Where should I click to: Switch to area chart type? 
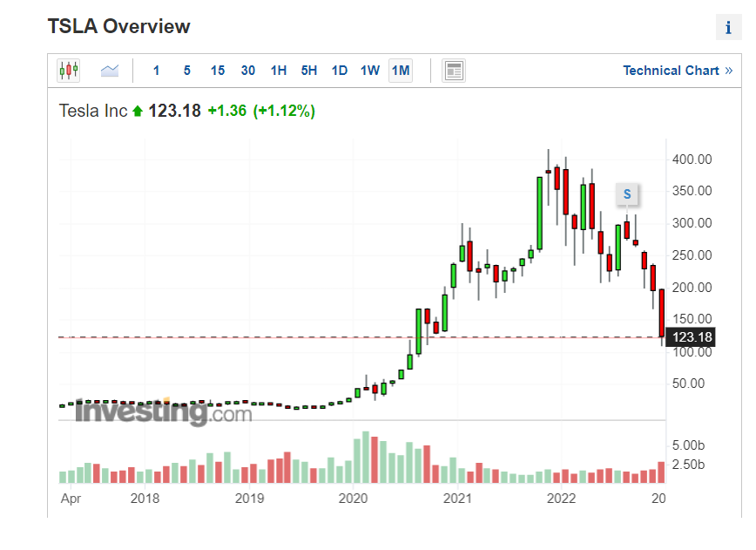pyautogui.click(x=110, y=71)
